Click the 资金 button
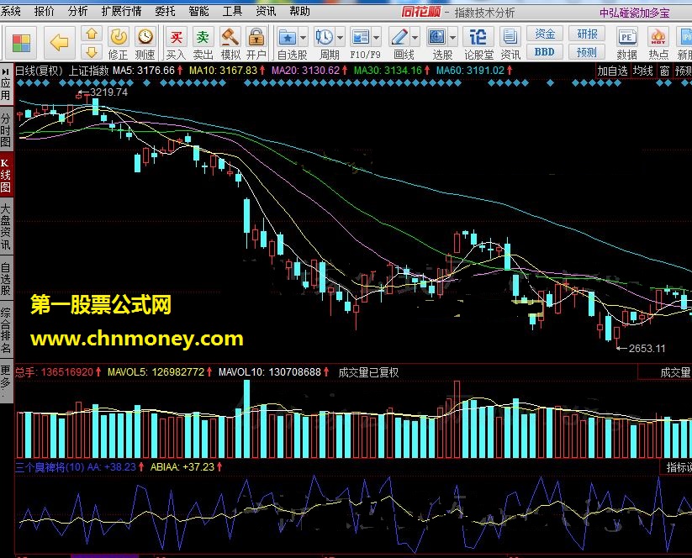 coord(545,34)
